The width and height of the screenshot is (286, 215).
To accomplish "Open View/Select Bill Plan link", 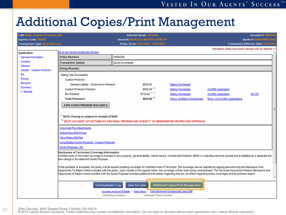I will click(x=71, y=138).
